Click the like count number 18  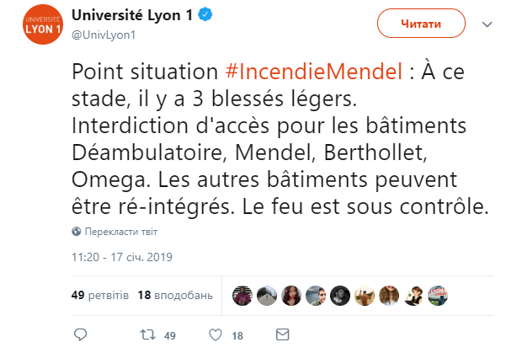(237, 335)
